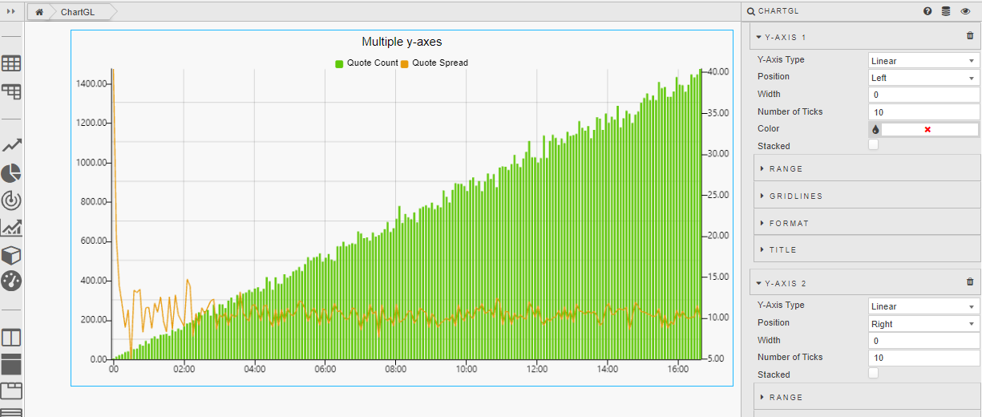Open Y-Axis 1 Position dropdown showing Left
The width and height of the screenshot is (982, 417).
(x=923, y=78)
